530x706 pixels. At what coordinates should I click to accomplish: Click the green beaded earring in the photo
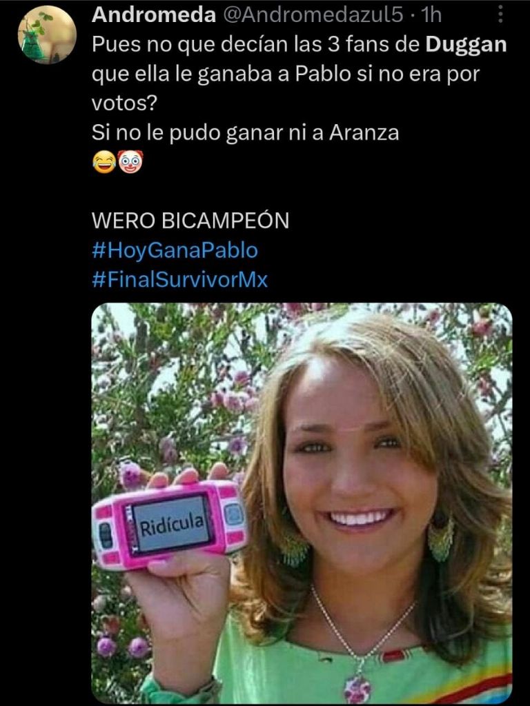(x=440, y=538)
